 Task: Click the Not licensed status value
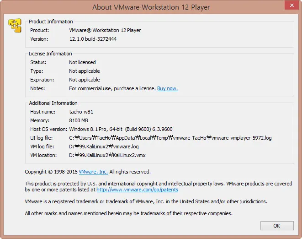[82, 62]
